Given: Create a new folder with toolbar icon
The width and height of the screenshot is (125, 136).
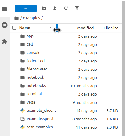Looking at the screenshot, I should (x=44, y=8).
